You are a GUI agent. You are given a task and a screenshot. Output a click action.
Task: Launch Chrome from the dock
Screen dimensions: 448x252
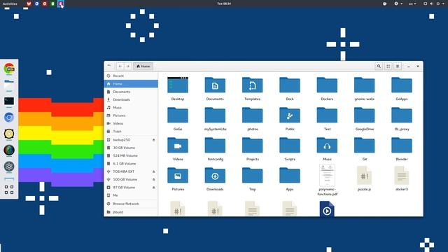click(9, 69)
